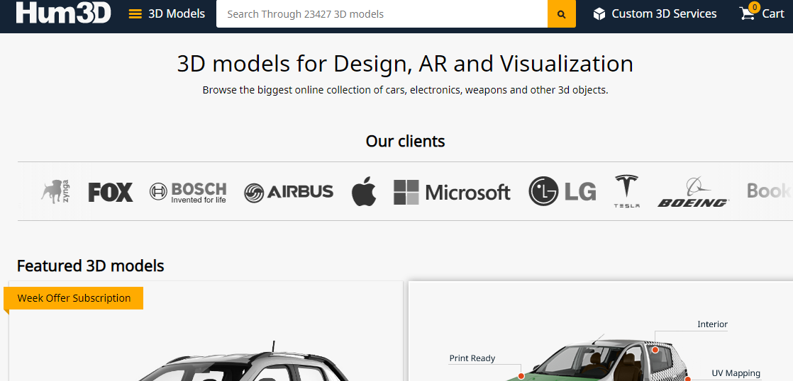Open the 3D Models hamburger menu icon
This screenshot has width=793, height=381.
coord(135,14)
